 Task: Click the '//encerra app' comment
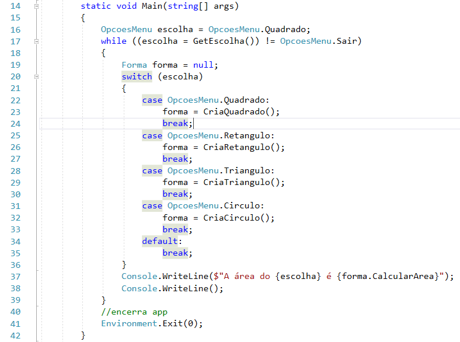click(x=134, y=312)
